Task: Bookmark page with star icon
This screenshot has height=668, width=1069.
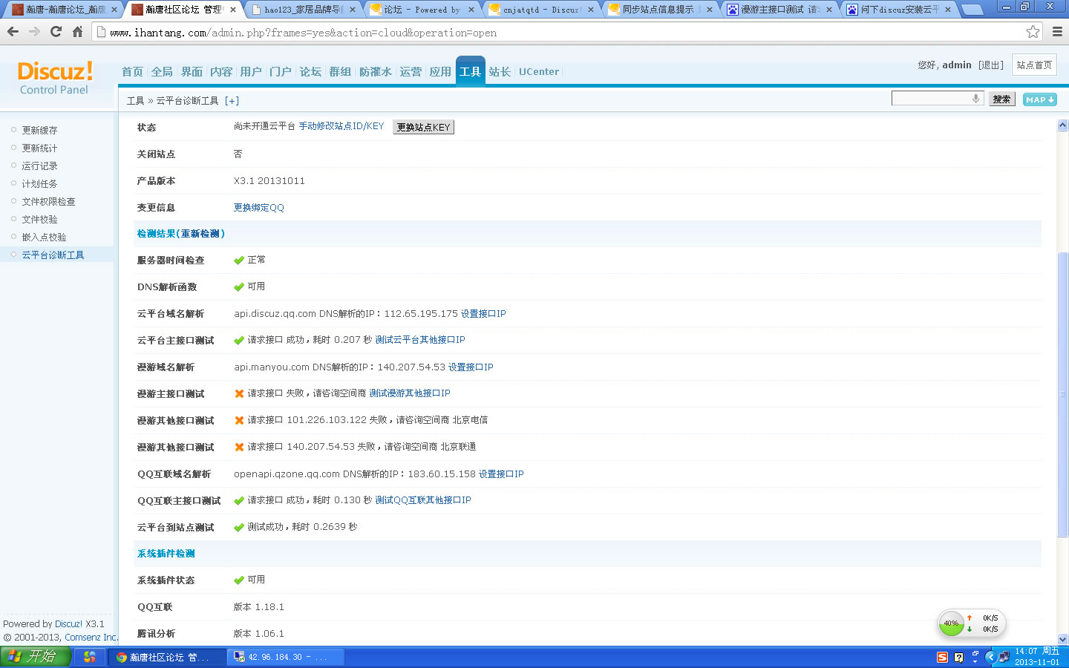Action: point(1033,32)
